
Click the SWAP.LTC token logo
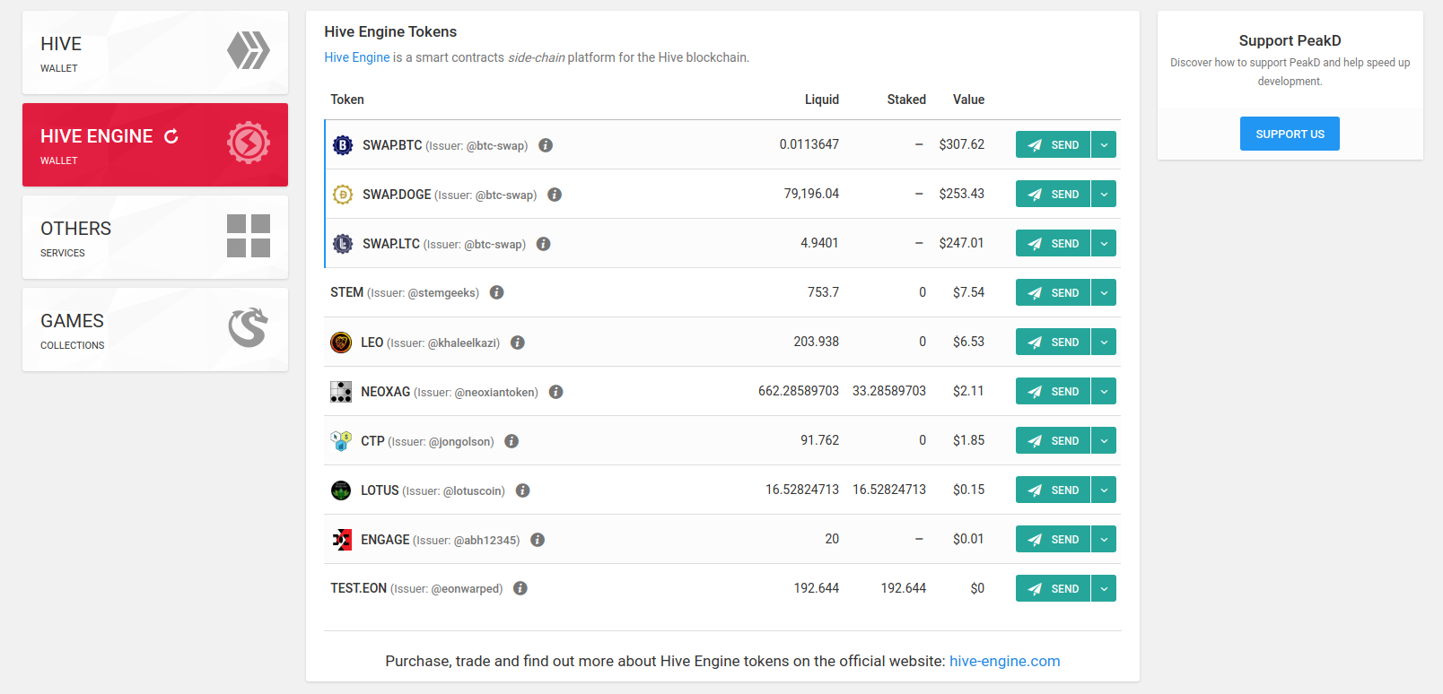pos(343,244)
